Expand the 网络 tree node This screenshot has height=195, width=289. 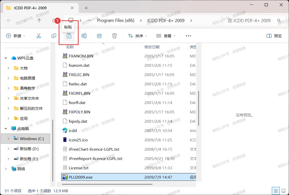[6, 169]
